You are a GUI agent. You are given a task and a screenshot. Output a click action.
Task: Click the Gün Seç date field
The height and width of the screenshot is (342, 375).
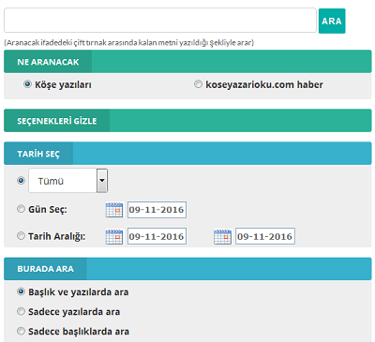tap(157, 210)
